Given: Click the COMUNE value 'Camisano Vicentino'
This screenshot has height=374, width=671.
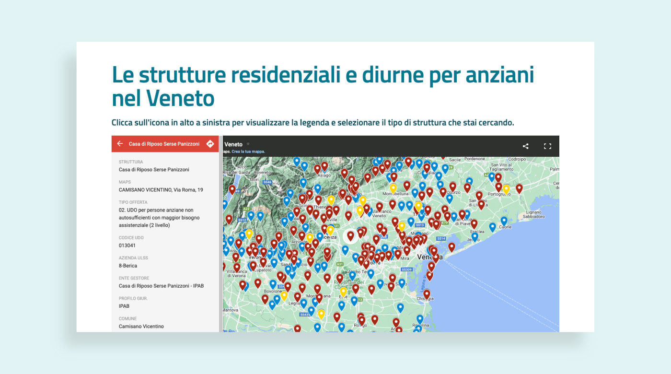Looking at the screenshot, I should pos(141,326).
